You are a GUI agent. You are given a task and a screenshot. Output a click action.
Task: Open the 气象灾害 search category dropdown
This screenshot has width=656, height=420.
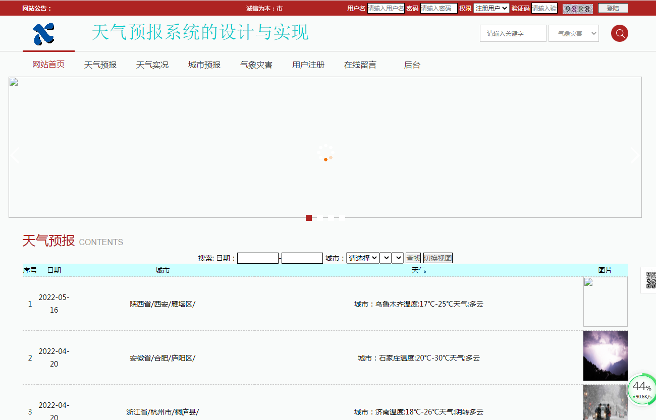pos(573,33)
